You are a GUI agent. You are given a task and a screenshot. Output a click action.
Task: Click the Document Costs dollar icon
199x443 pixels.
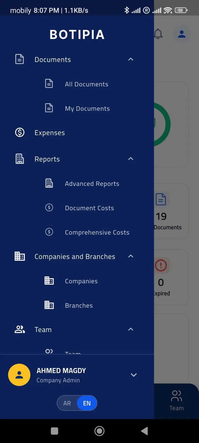pyautogui.click(x=49, y=207)
